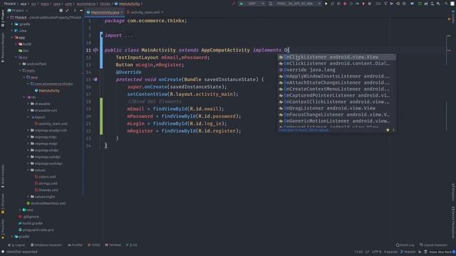This screenshot has width=456, height=256.
Task: Open Project panel options menu icon
Action: click(x=75, y=11)
